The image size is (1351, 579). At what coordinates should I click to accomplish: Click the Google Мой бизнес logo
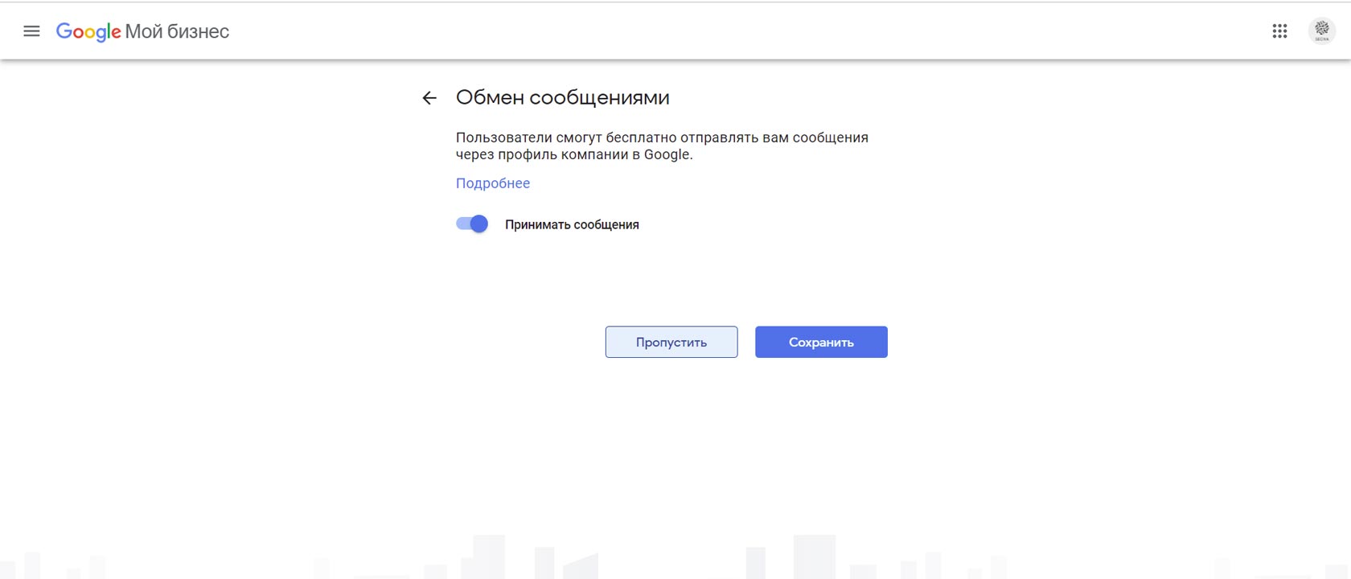tap(142, 31)
